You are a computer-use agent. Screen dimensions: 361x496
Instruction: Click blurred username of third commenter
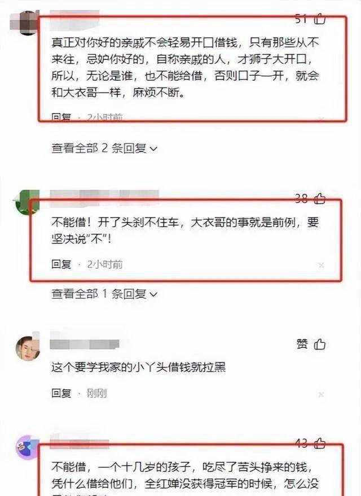point(85,343)
